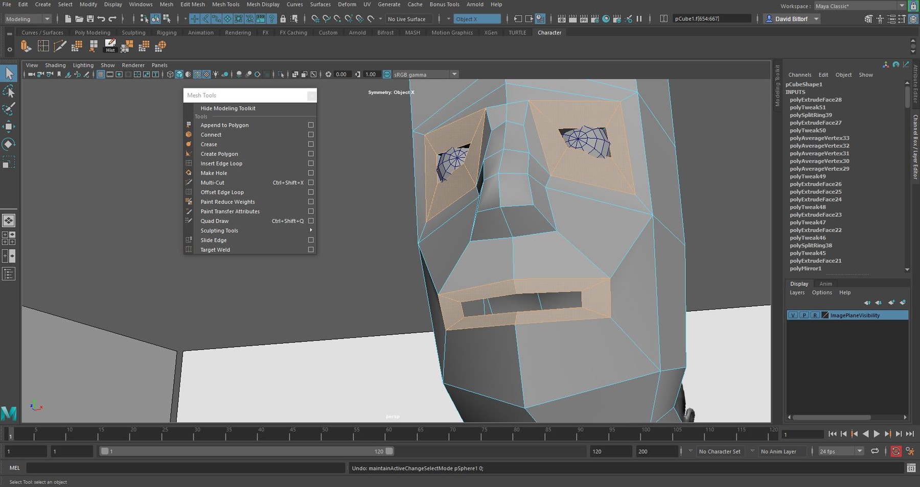Open the sRGB gamma dropdown

454,74
